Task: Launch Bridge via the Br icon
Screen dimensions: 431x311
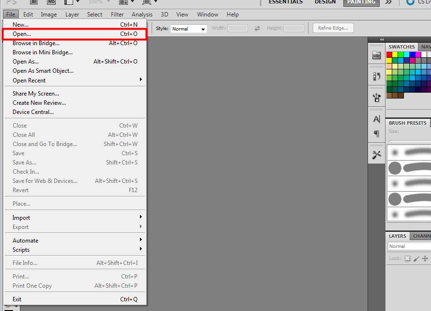Action: (x=34, y=2)
